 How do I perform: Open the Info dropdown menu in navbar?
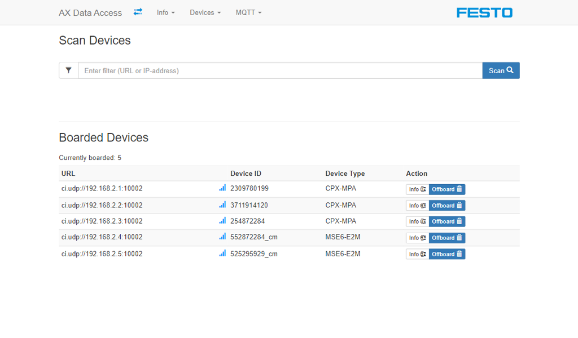(165, 12)
